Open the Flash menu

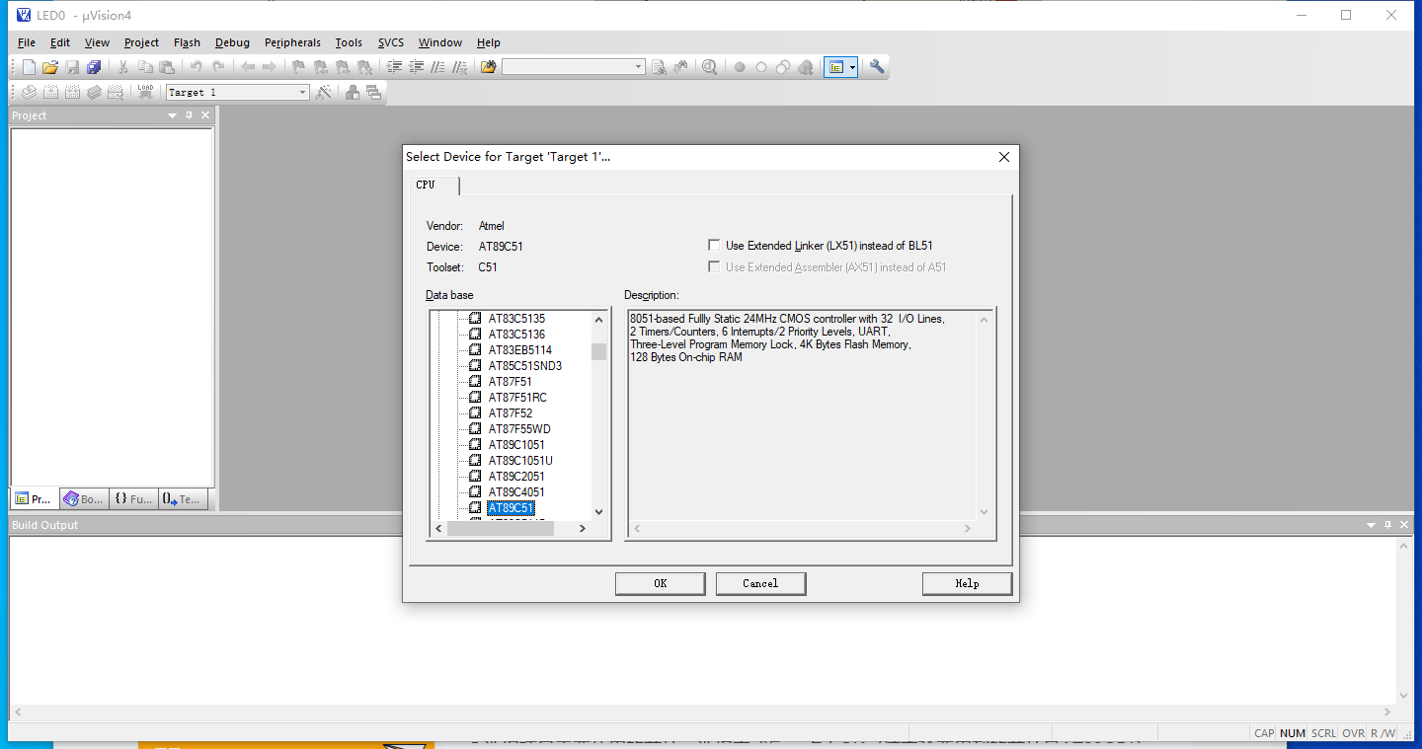[x=187, y=42]
